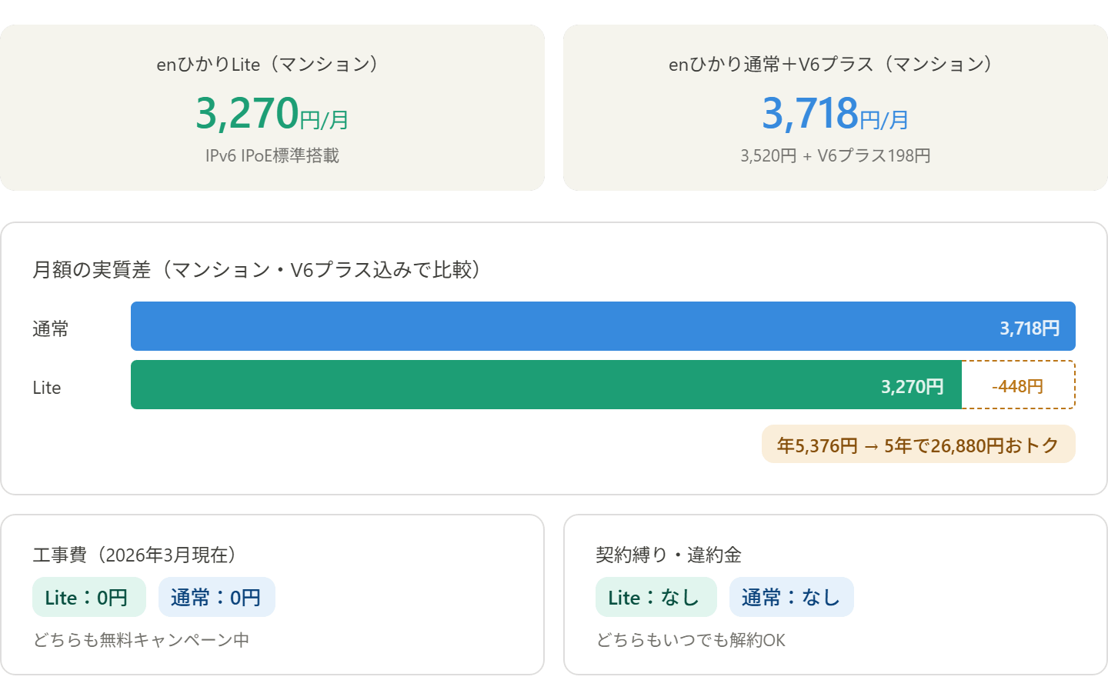Select the 通常 row label beside blue bar
Screen dimensions: 1108x700
[51, 329]
